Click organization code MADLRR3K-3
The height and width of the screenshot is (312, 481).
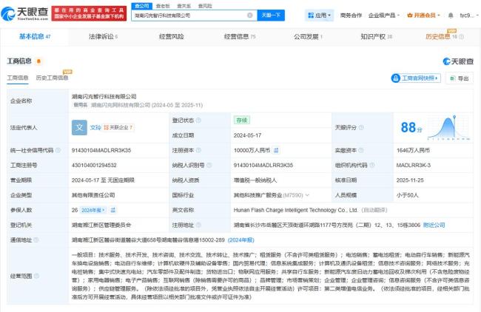(414, 165)
